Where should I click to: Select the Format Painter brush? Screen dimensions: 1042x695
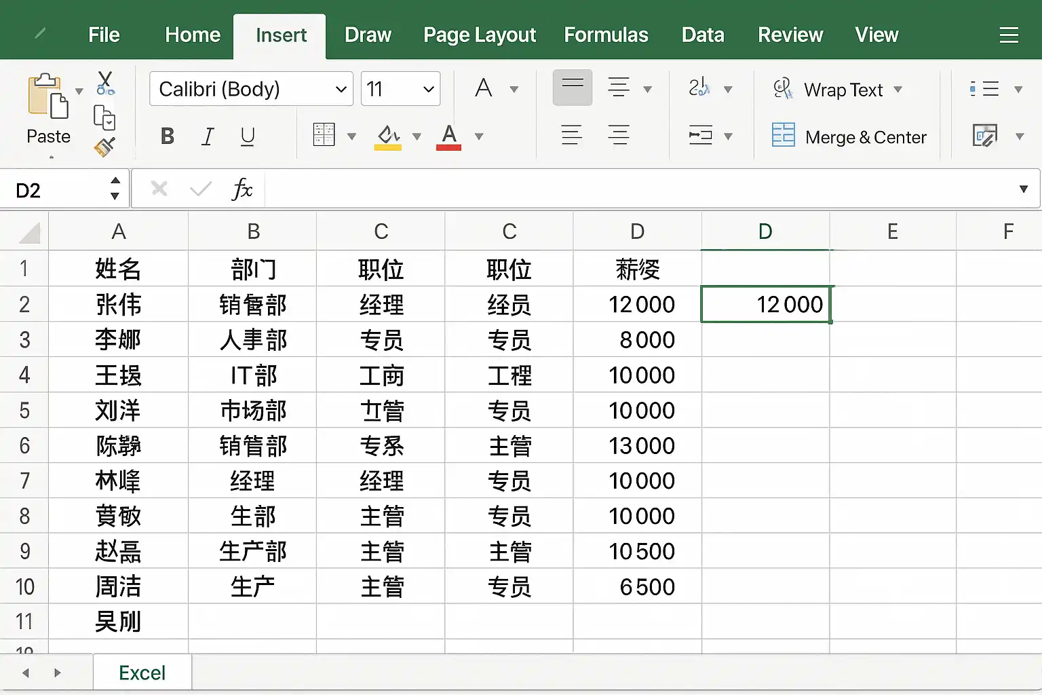click(x=104, y=146)
